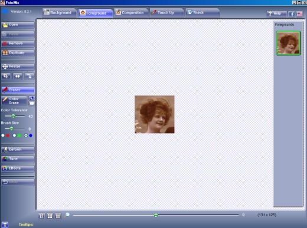Click the 'Tooltips:' label
Image resolution: width=307 pixels, height=228 pixels.
[x=26, y=224]
